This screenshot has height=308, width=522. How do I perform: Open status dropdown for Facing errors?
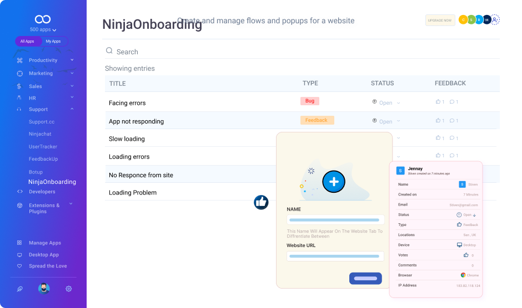click(398, 103)
